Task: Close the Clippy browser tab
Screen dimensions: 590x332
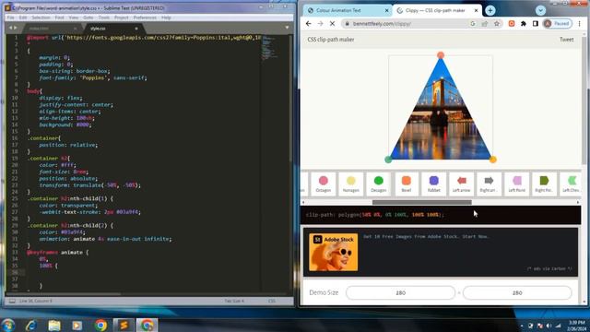Action: (476, 10)
